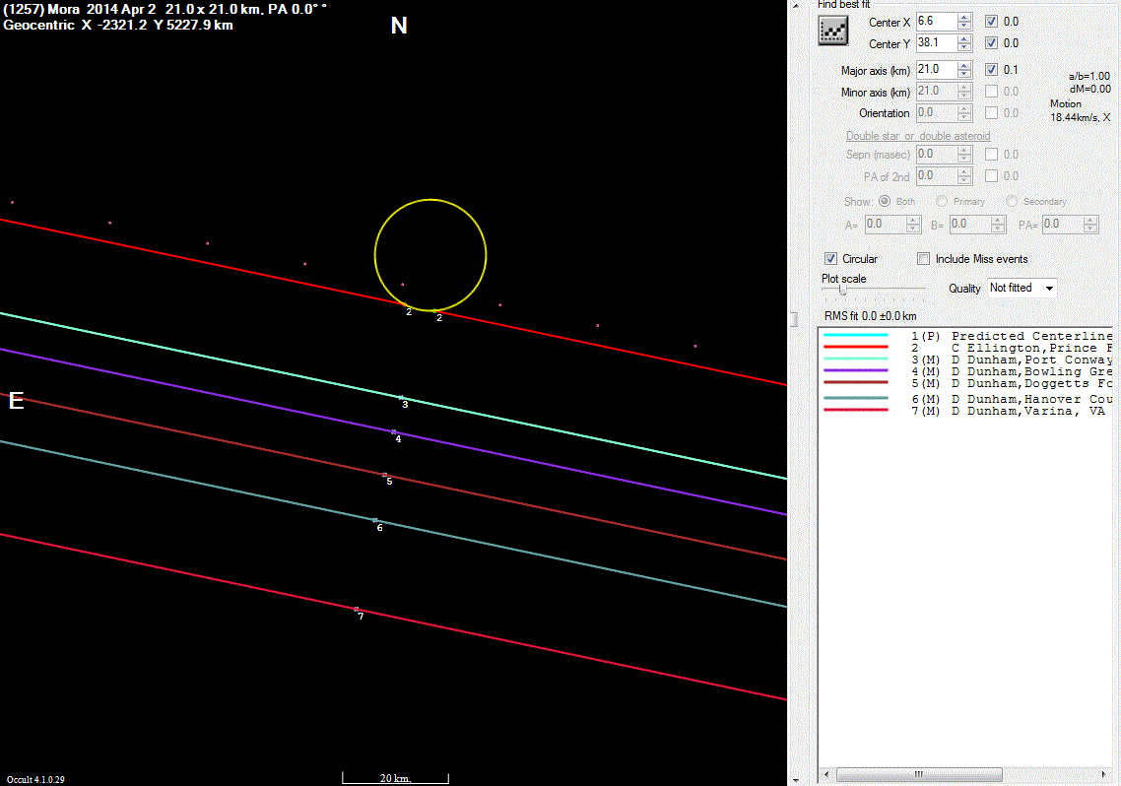Click the (1257) Mora plot title text
The height and width of the screenshot is (786, 1121).
click(165, 10)
